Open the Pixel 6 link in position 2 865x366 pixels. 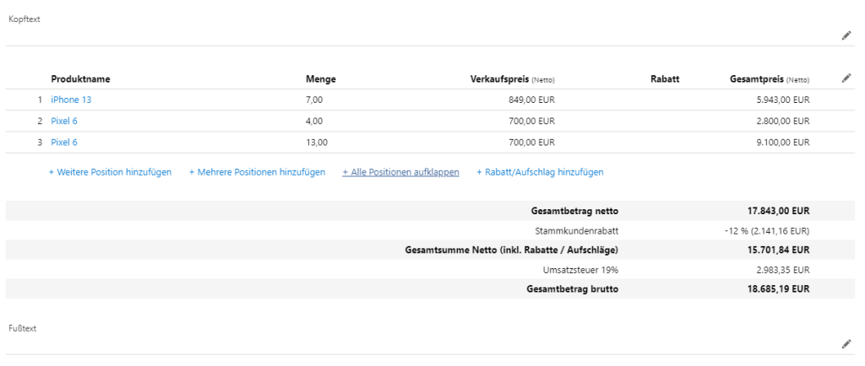coord(64,121)
